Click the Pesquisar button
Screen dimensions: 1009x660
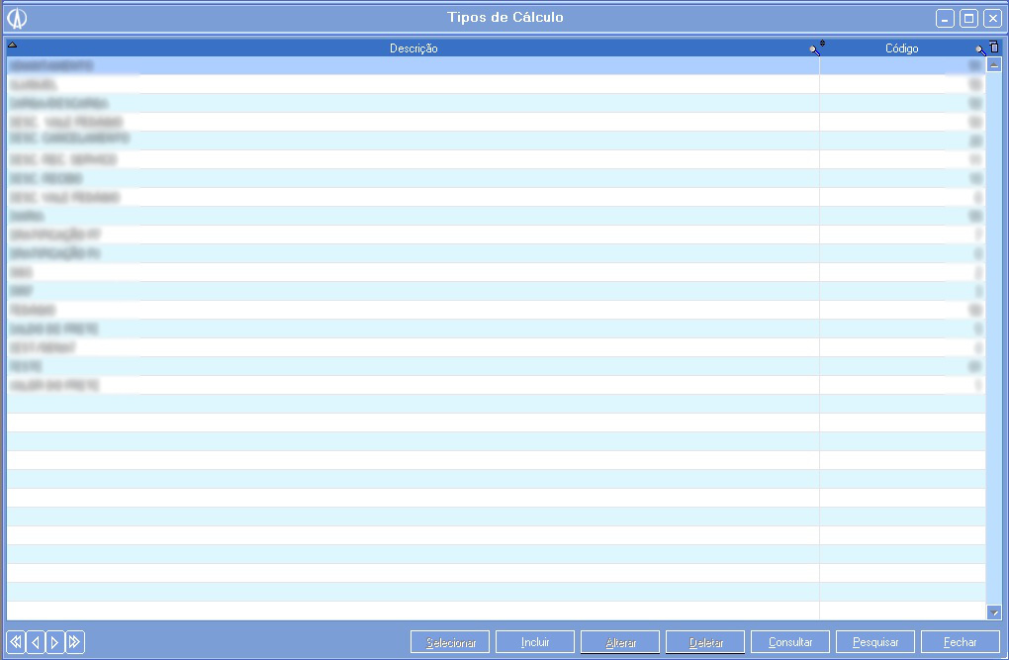coord(875,642)
